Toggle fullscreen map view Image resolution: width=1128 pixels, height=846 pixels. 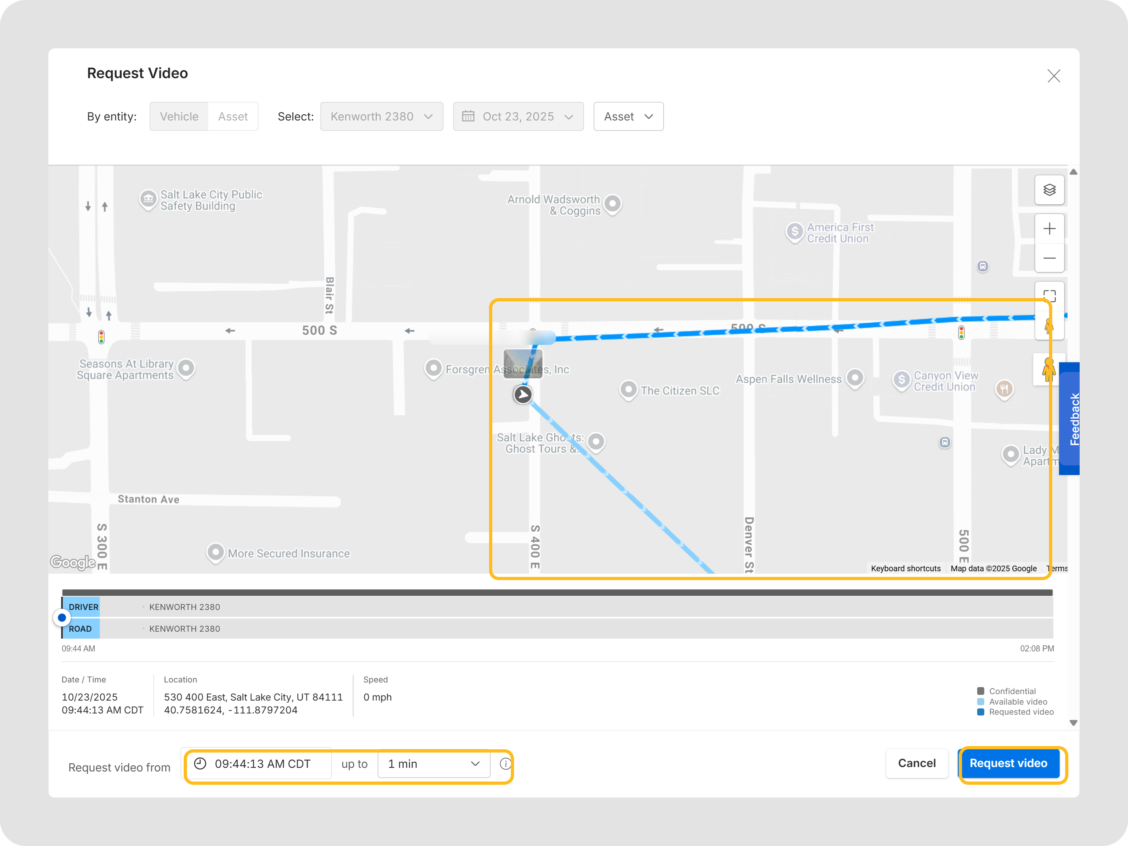1049,295
